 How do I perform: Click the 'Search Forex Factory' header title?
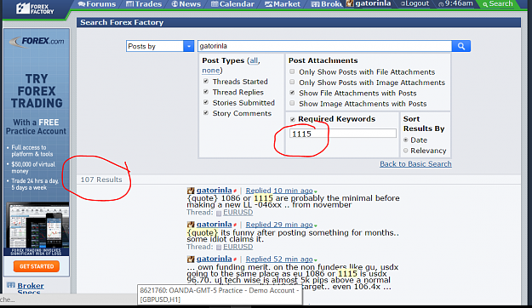tap(122, 22)
